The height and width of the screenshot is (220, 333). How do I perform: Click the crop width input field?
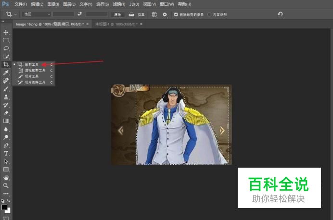64,14
